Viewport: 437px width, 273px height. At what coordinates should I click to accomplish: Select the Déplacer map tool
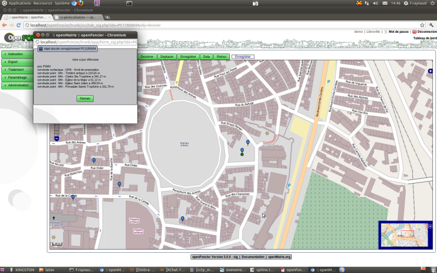pyautogui.click(x=167, y=57)
